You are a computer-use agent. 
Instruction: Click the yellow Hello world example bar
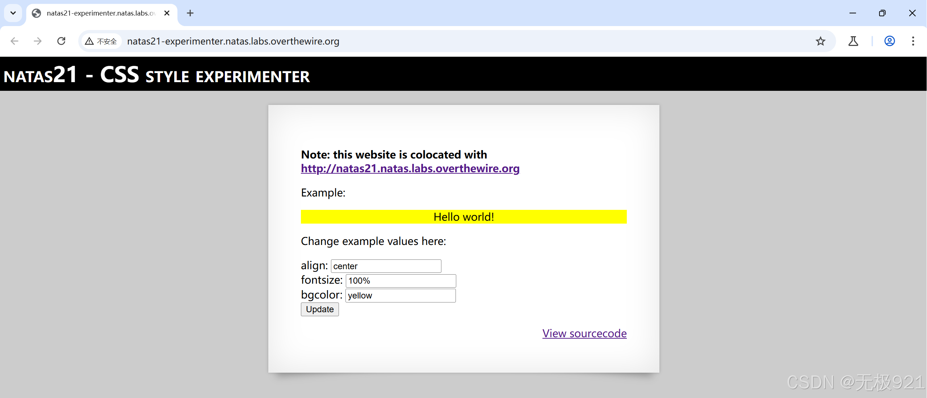[x=463, y=217]
